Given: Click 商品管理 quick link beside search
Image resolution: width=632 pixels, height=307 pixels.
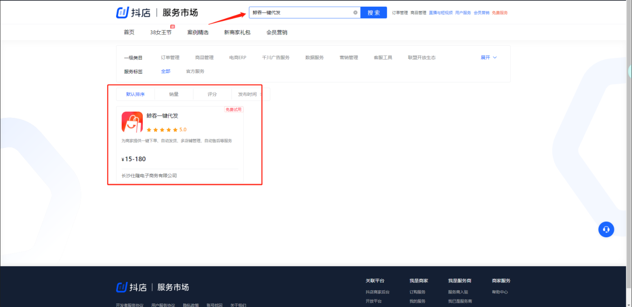Looking at the screenshot, I should click(418, 13).
